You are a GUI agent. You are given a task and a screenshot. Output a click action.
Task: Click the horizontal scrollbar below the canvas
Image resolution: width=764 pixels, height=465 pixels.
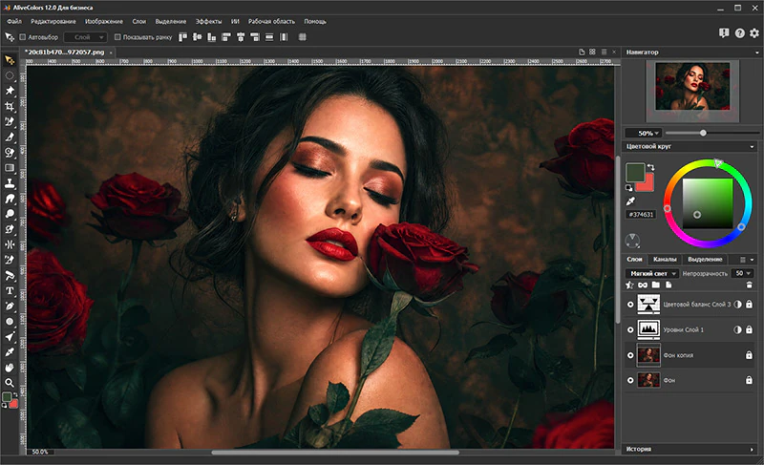[x=335, y=453]
